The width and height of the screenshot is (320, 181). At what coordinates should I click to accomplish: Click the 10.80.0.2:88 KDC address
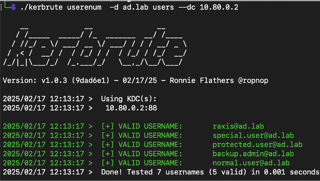[x=131, y=108]
